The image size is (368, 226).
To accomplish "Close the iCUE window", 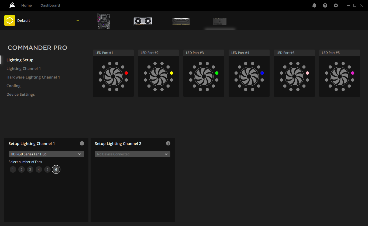I will 361,5.
